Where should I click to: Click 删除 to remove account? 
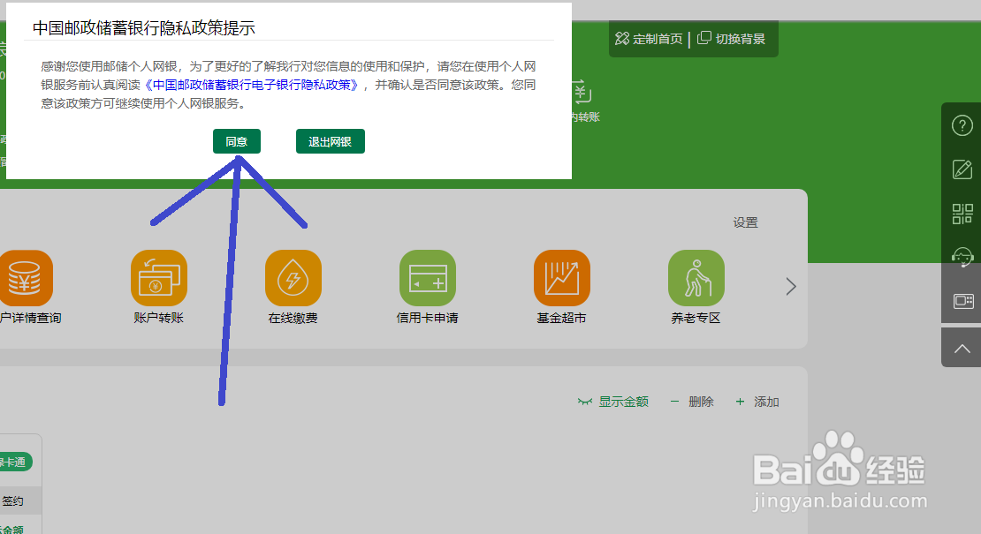[692, 402]
